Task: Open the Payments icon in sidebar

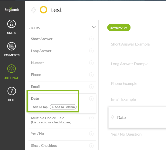Action: click(11, 47)
